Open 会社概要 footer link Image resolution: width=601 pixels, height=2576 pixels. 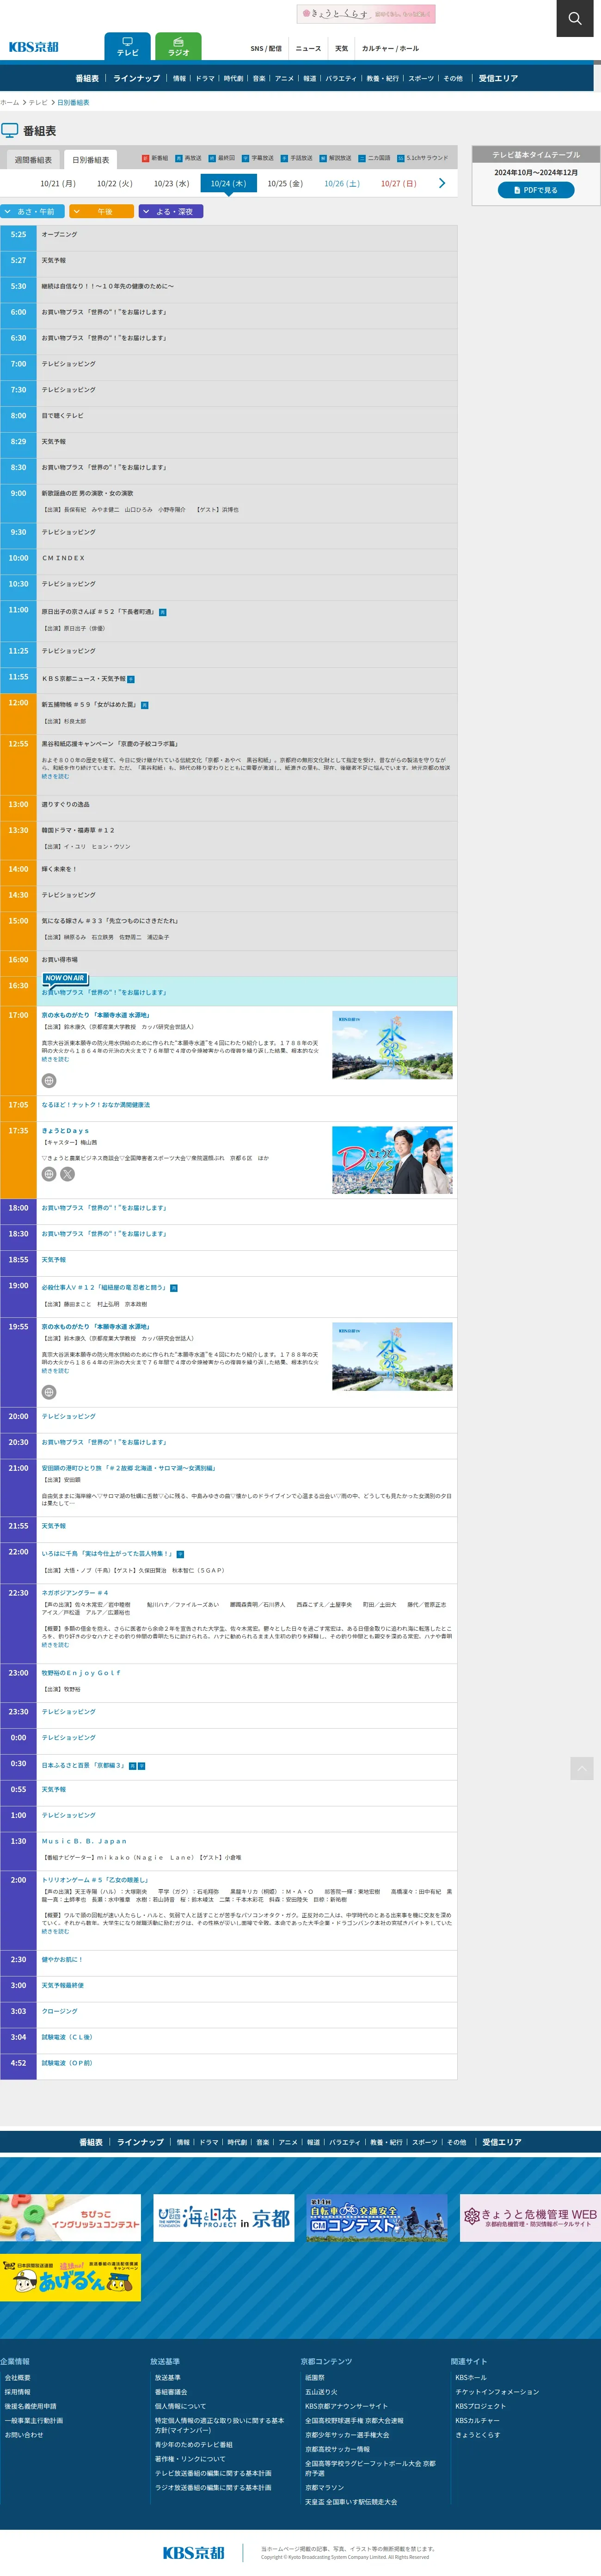point(18,2377)
